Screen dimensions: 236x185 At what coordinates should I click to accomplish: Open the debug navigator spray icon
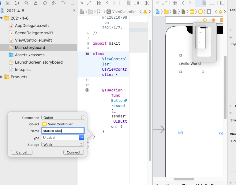click(x=54, y=3)
